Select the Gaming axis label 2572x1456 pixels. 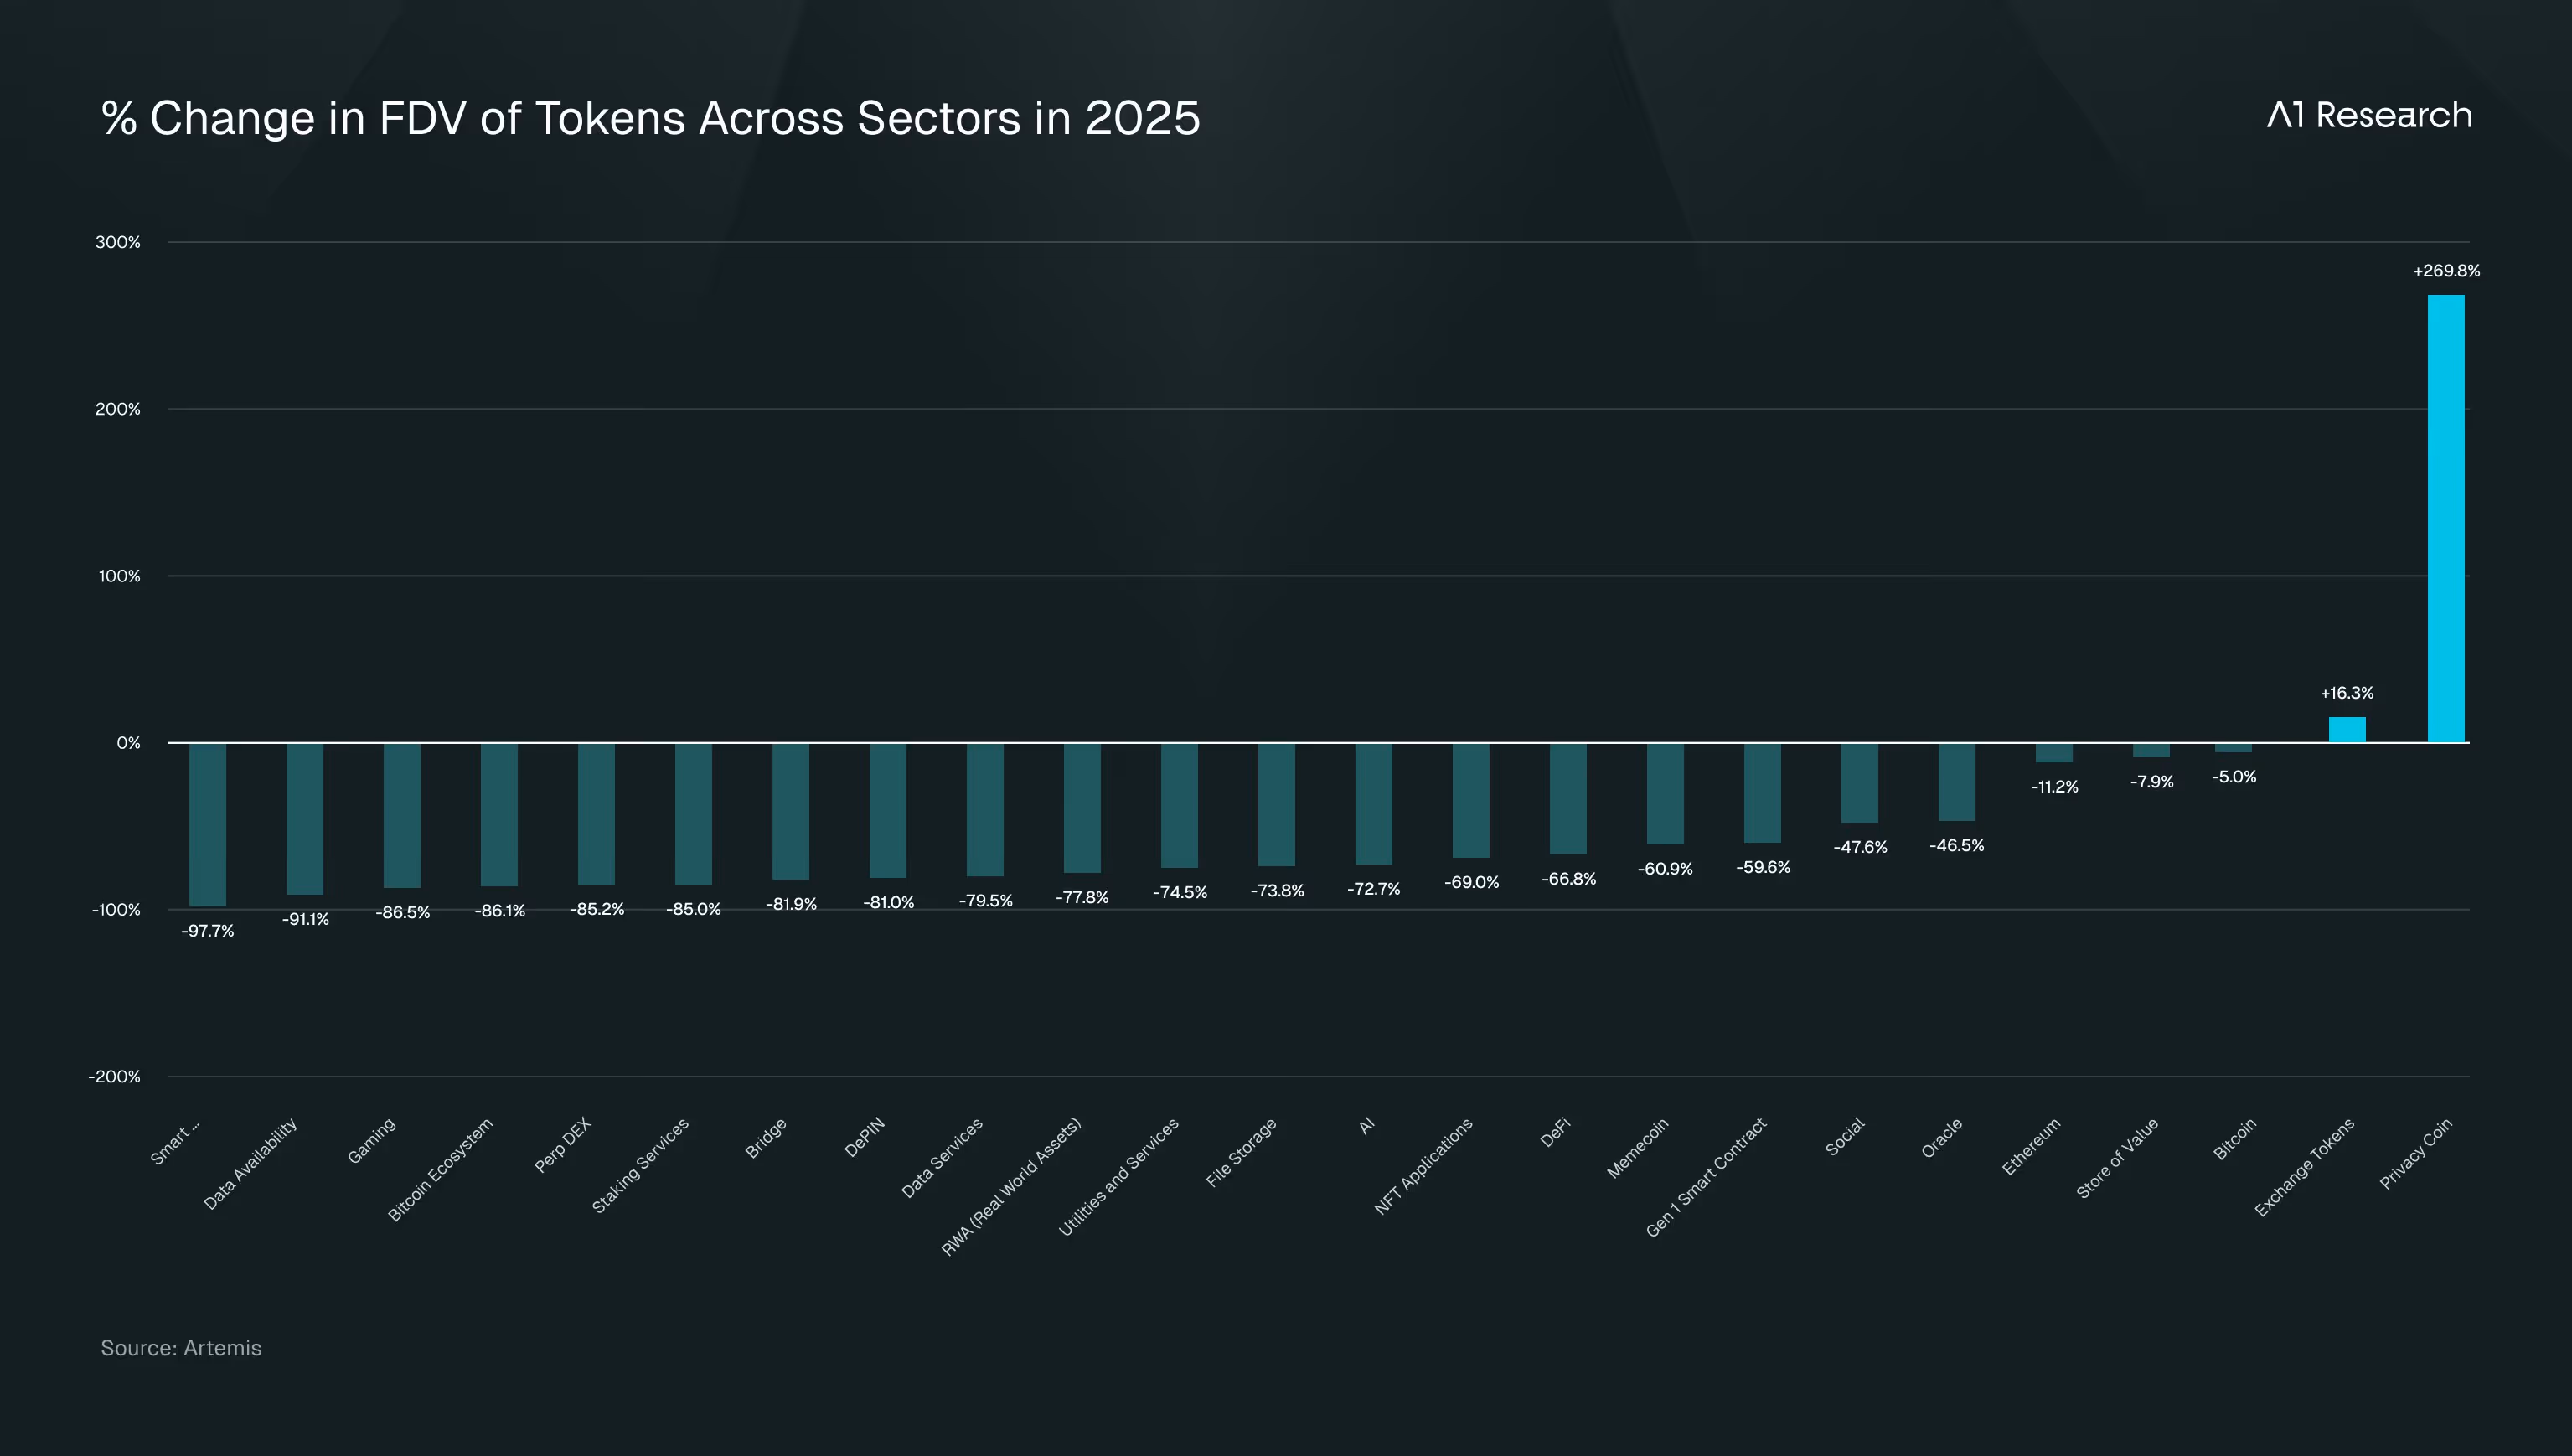pyautogui.click(x=372, y=1141)
